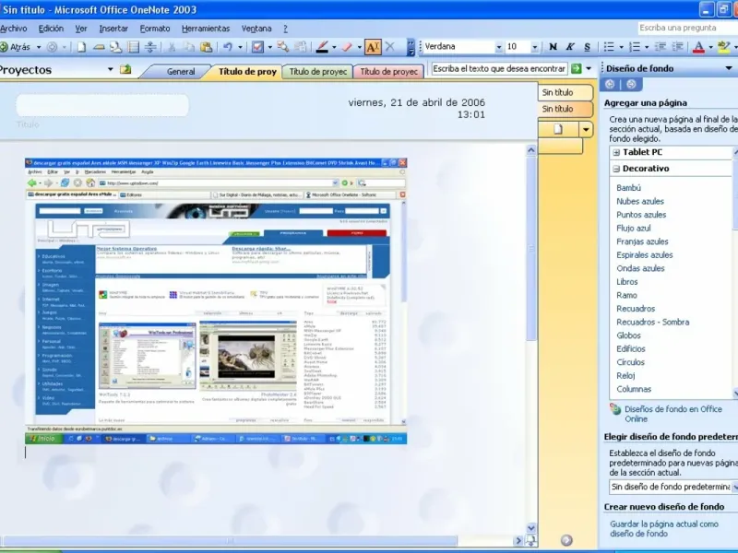Select the Espirales azules background design

point(644,255)
